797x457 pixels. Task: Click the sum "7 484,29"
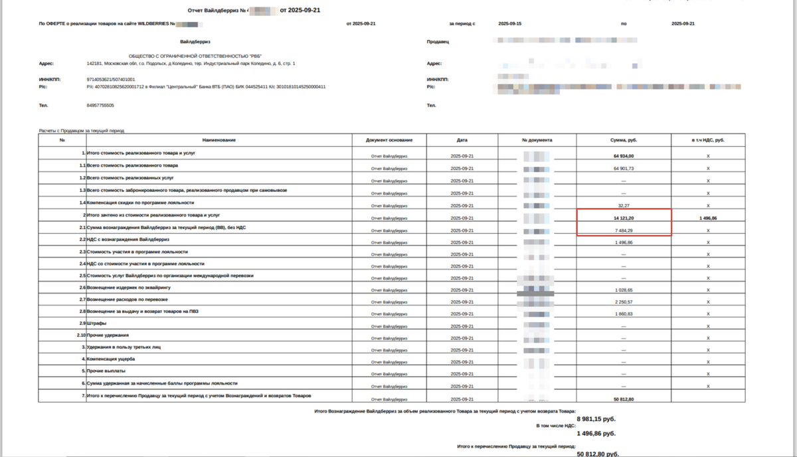624,230
